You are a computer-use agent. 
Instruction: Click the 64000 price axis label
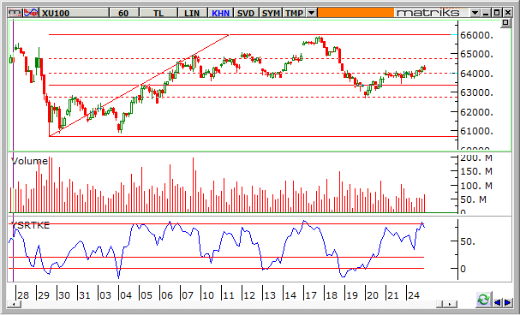477,74
